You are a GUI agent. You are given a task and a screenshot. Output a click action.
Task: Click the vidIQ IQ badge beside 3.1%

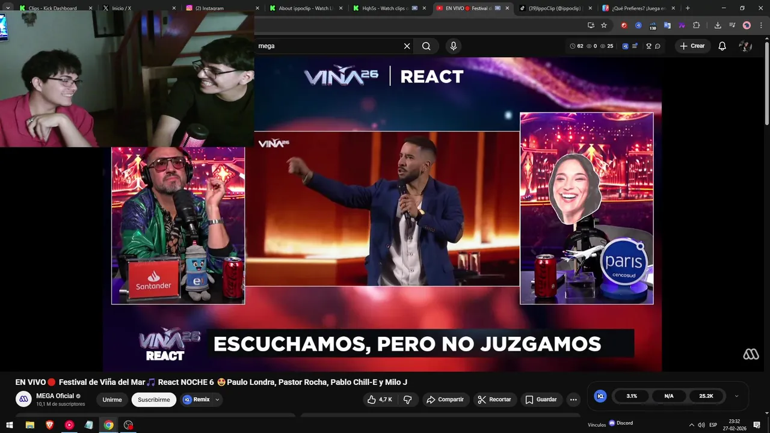pyautogui.click(x=600, y=396)
